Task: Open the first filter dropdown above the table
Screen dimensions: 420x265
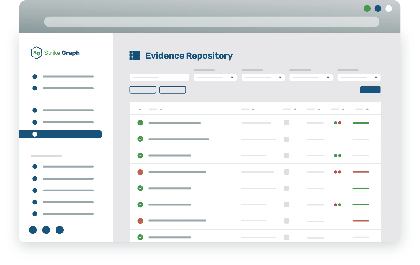Action: click(215, 77)
